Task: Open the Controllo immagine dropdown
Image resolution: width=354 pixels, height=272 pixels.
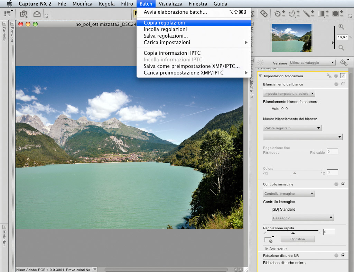Action: tap(289, 193)
